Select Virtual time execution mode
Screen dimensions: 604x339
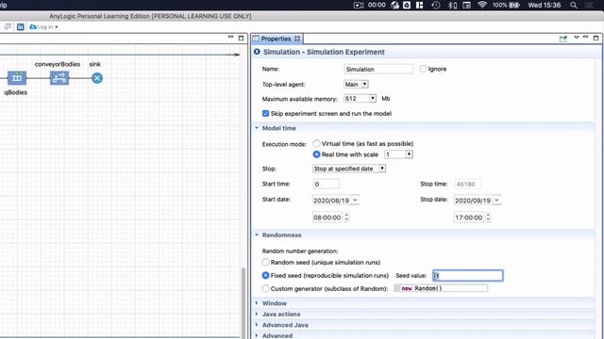pyautogui.click(x=316, y=143)
